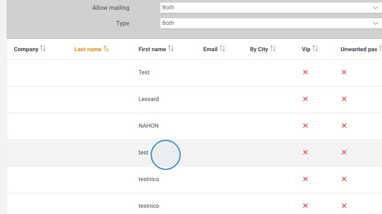Click the Unwanted pax red X in the NAHON row
This screenshot has height=214, width=382.
click(x=344, y=125)
